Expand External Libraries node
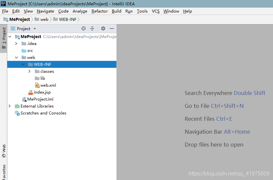Viewport: 273px width, 180px height. point(10,106)
